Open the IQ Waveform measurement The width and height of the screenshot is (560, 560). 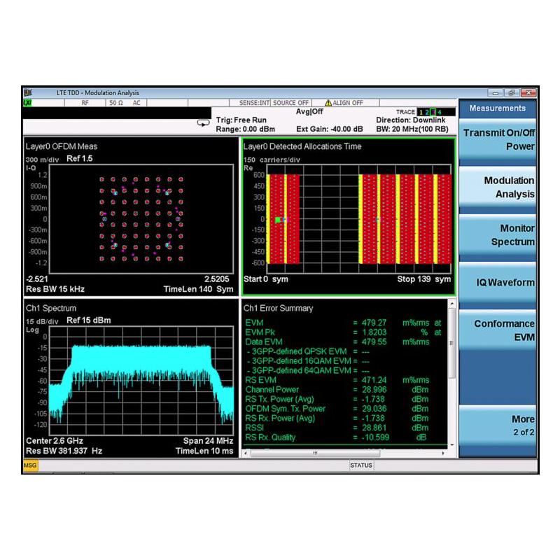(498, 282)
